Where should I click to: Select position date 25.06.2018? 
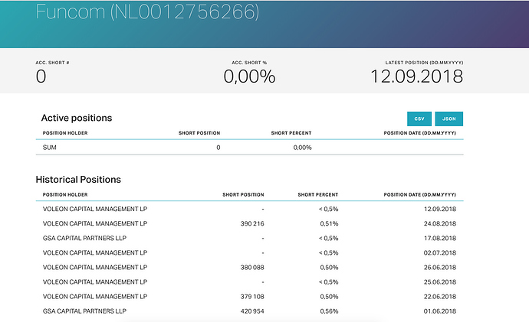(x=440, y=282)
